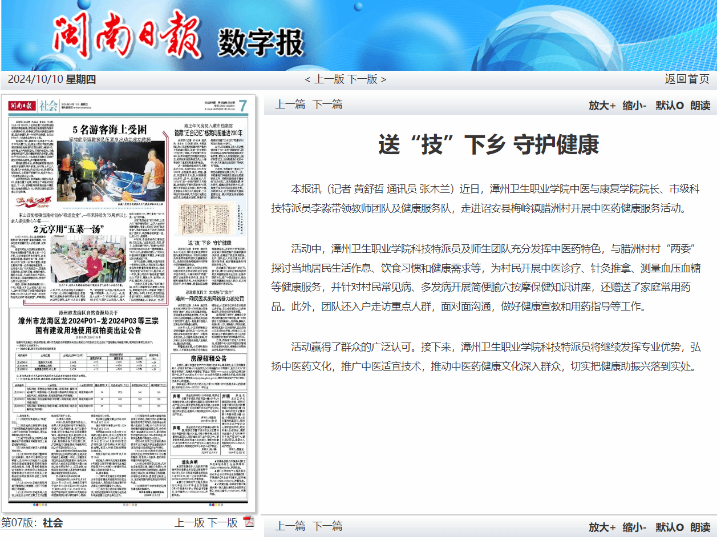Image resolution: width=721 pixels, height=540 pixels.
Task: Click 上一版 below the page thumbnail
Action: tap(189, 522)
